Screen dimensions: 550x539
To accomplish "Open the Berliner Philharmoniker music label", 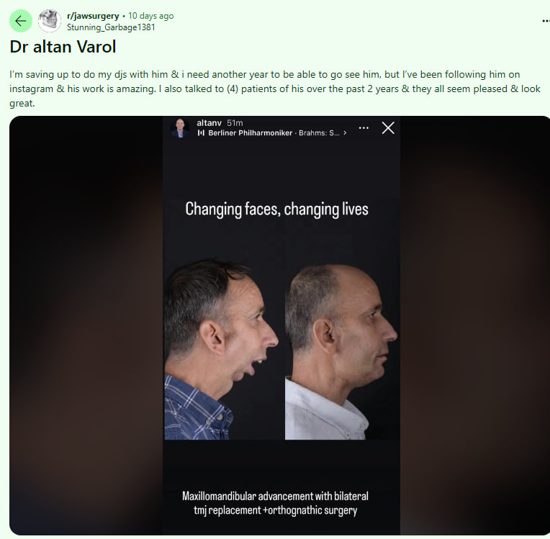I will coord(250,133).
